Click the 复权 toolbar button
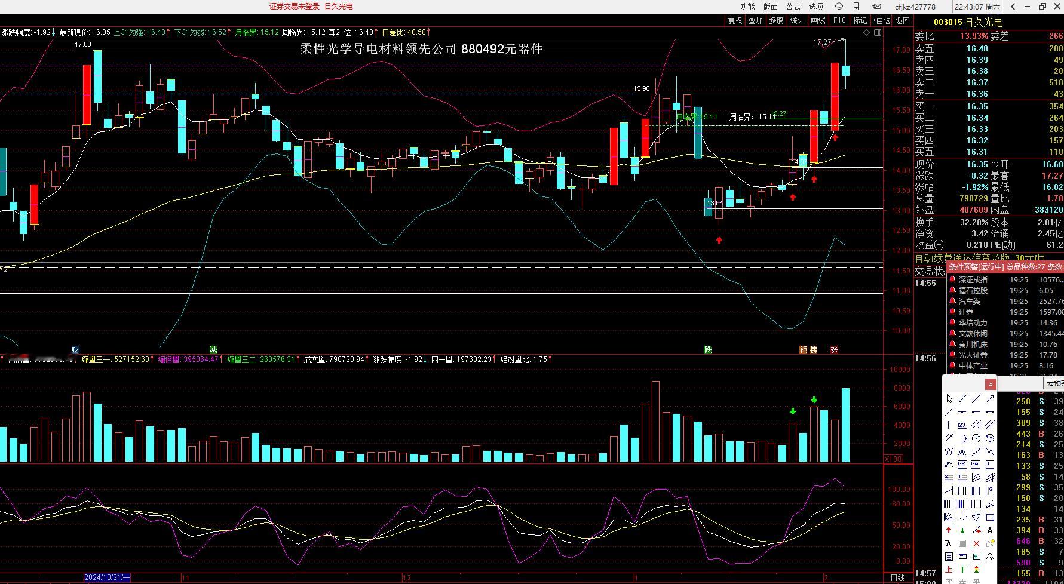This screenshot has height=584, width=1064. 735,20
